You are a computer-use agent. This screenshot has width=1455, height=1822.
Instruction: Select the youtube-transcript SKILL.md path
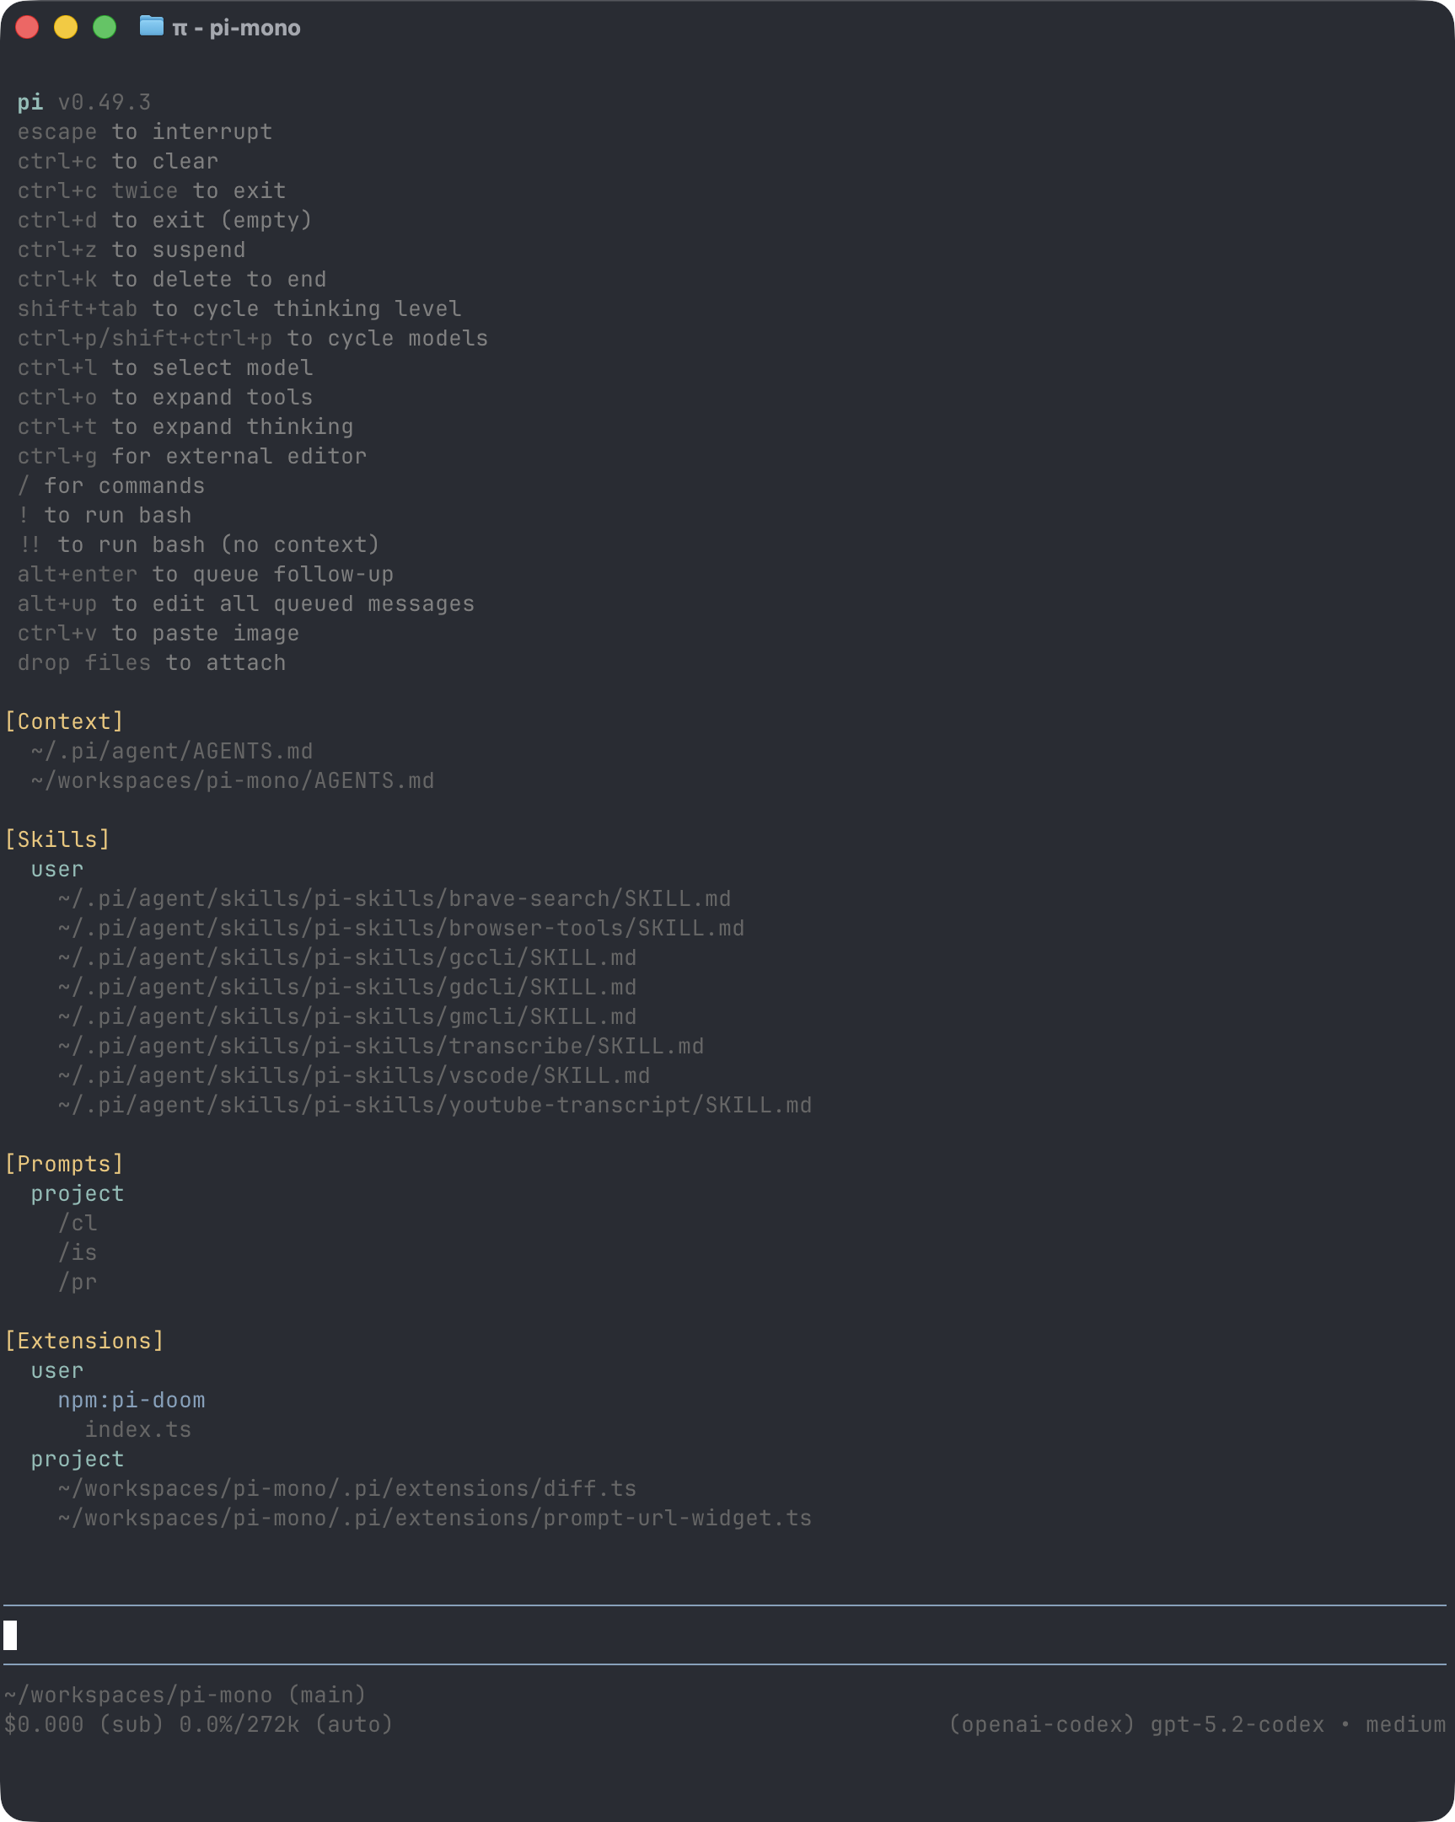click(x=434, y=1105)
